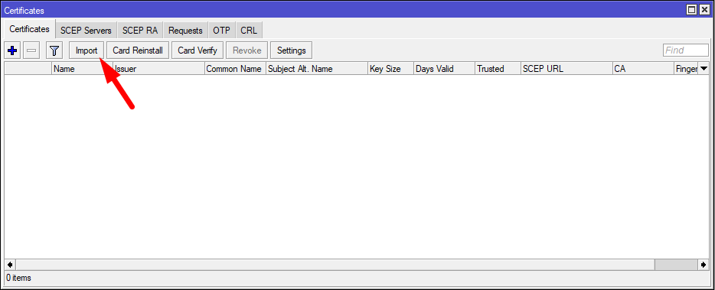The height and width of the screenshot is (290, 715).
Task: Sort by the Name column header
Action: [x=82, y=69]
